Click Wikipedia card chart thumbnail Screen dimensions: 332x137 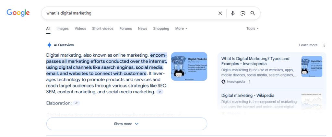click(312, 103)
